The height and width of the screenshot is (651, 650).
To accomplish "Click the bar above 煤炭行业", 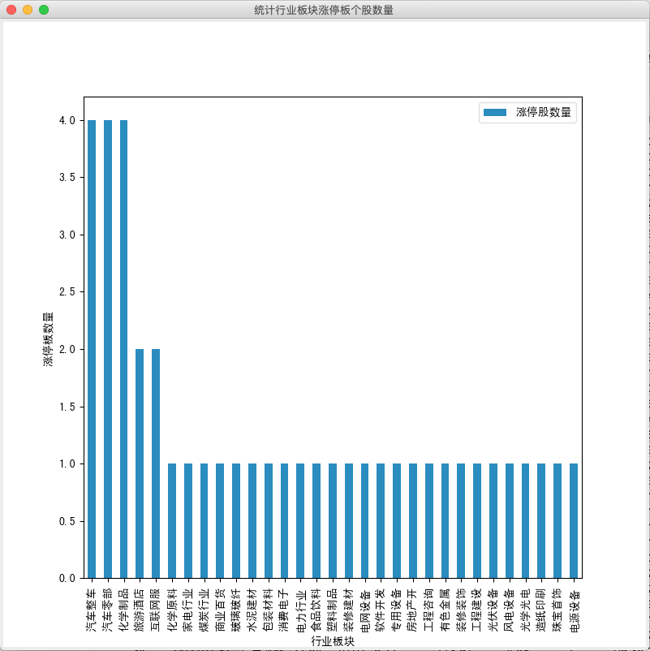I will point(204,520).
